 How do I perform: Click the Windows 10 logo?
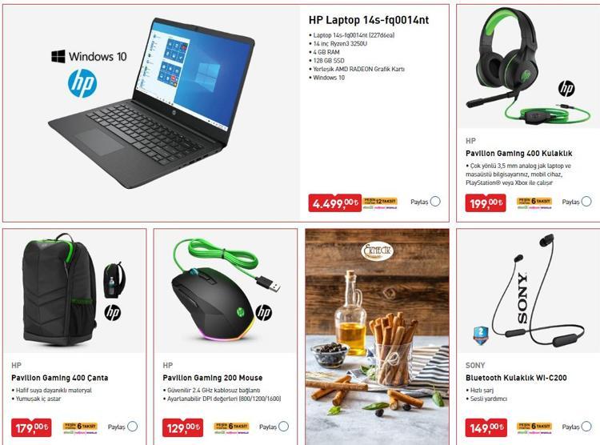(x=89, y=56)
